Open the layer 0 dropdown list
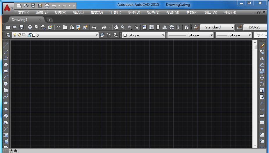Image resolution: width=269 pixels, height=153 pixels. click(97, 35)
